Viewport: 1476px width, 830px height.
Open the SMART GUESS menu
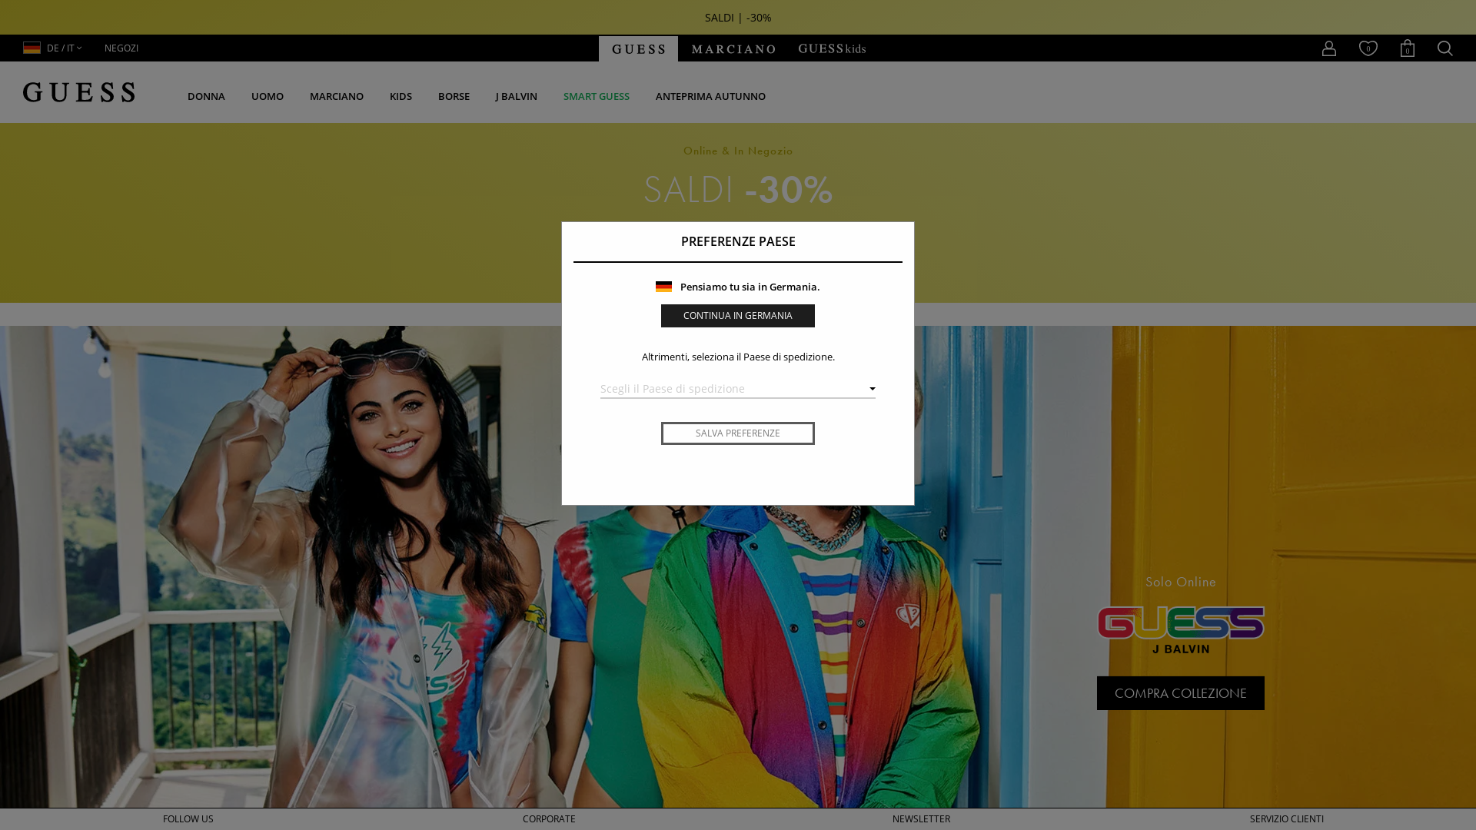tap(597, 96)
